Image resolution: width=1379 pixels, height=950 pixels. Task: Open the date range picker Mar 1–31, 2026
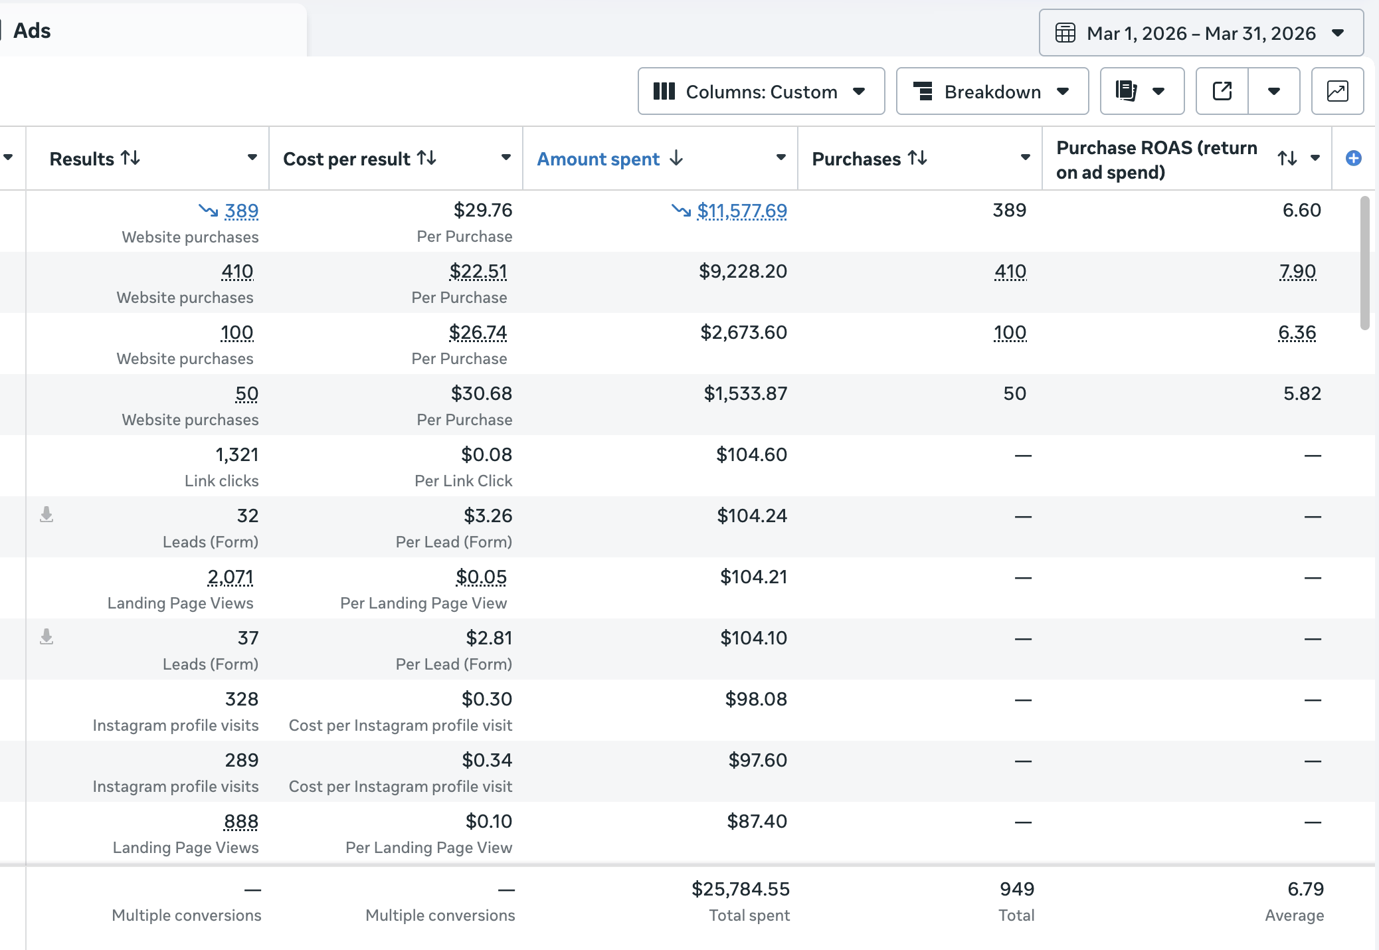[x=1201, y=33]
